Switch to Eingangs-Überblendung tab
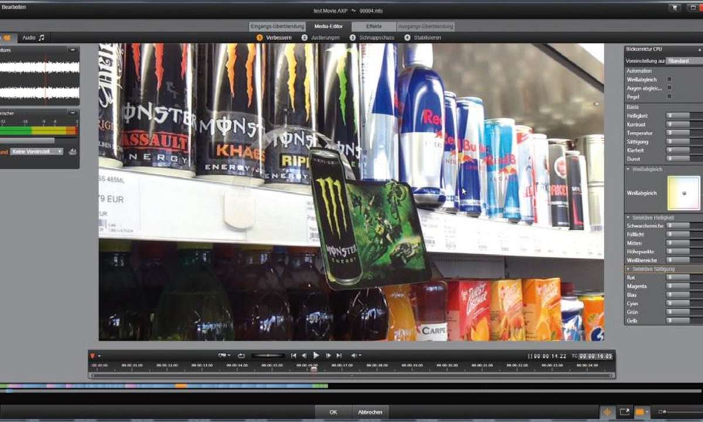This screenshot has width=703, height=422. 277,26
